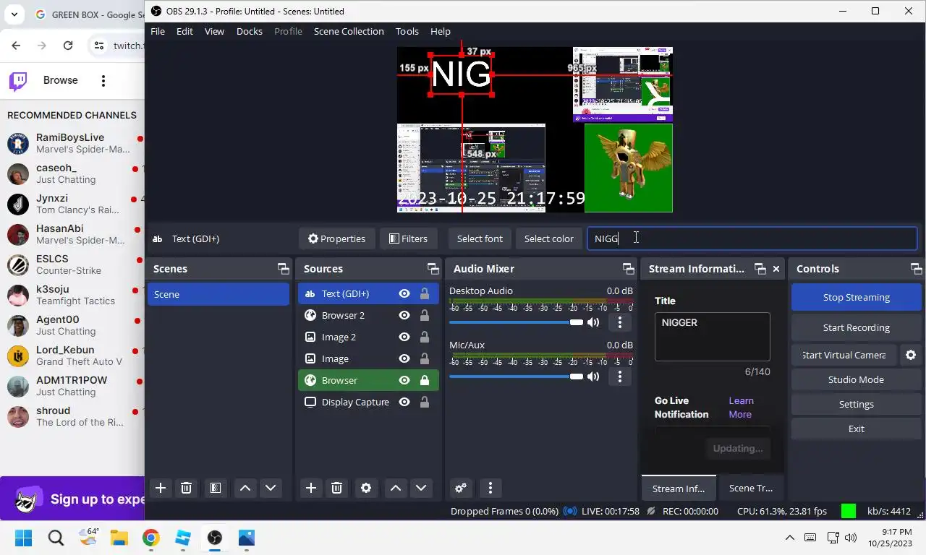The width and height of the screenshot is (926, 555).
Task: Pop out the Audio Mixer dock
Action: click(628, 269)
